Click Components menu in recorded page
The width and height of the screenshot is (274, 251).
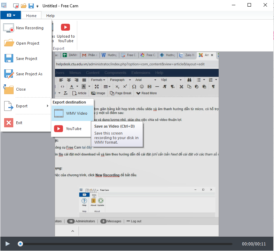[x=115, y=73]
